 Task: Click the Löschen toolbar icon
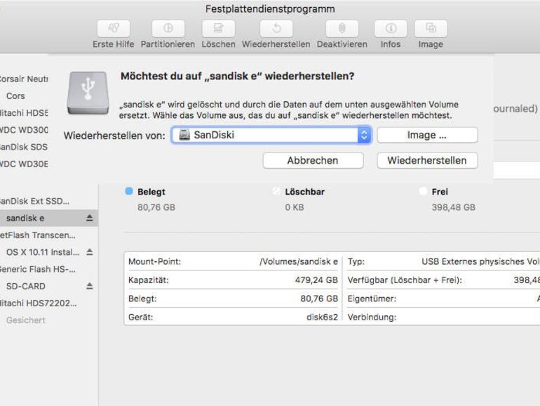[218, 29]
